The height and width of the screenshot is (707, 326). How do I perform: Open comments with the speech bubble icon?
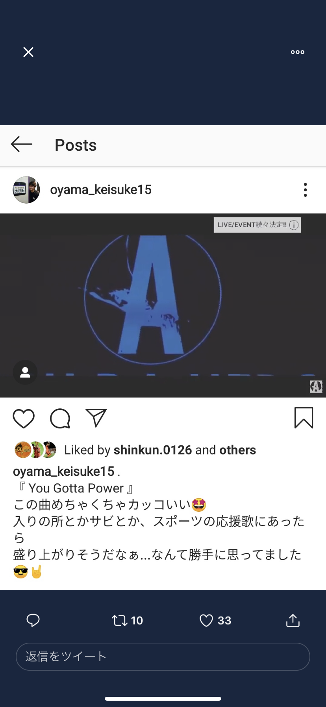tap(60, 418)
